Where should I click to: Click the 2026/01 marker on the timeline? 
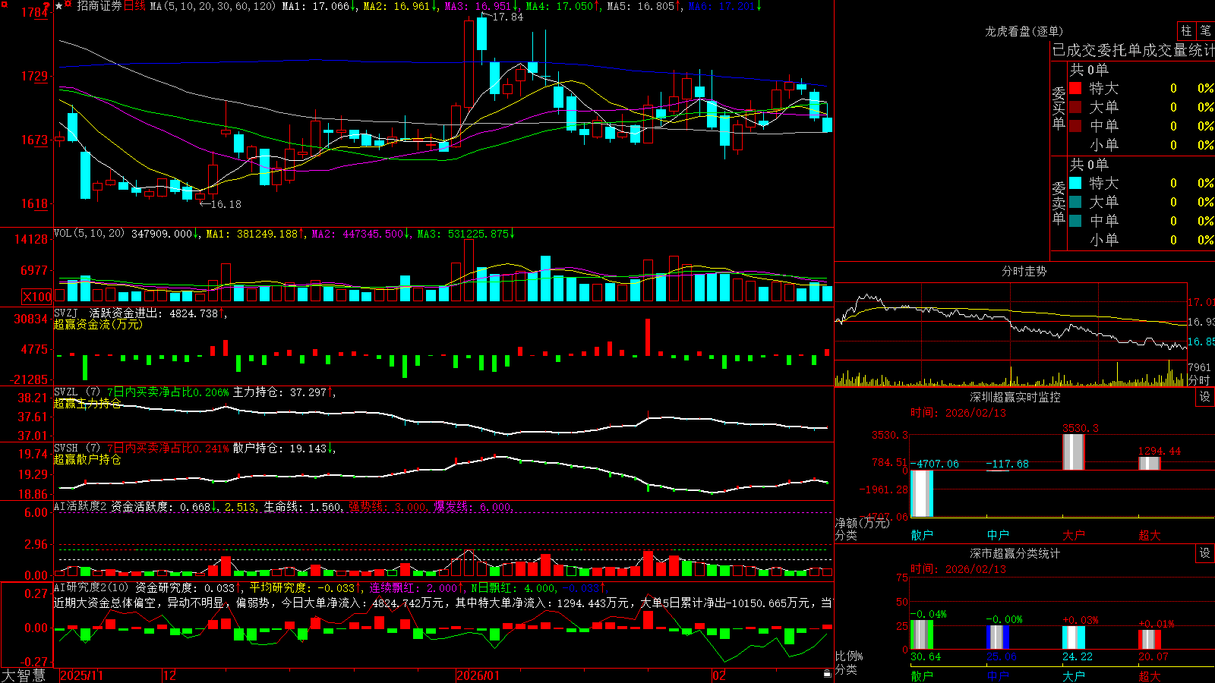(x=478, y=675)
